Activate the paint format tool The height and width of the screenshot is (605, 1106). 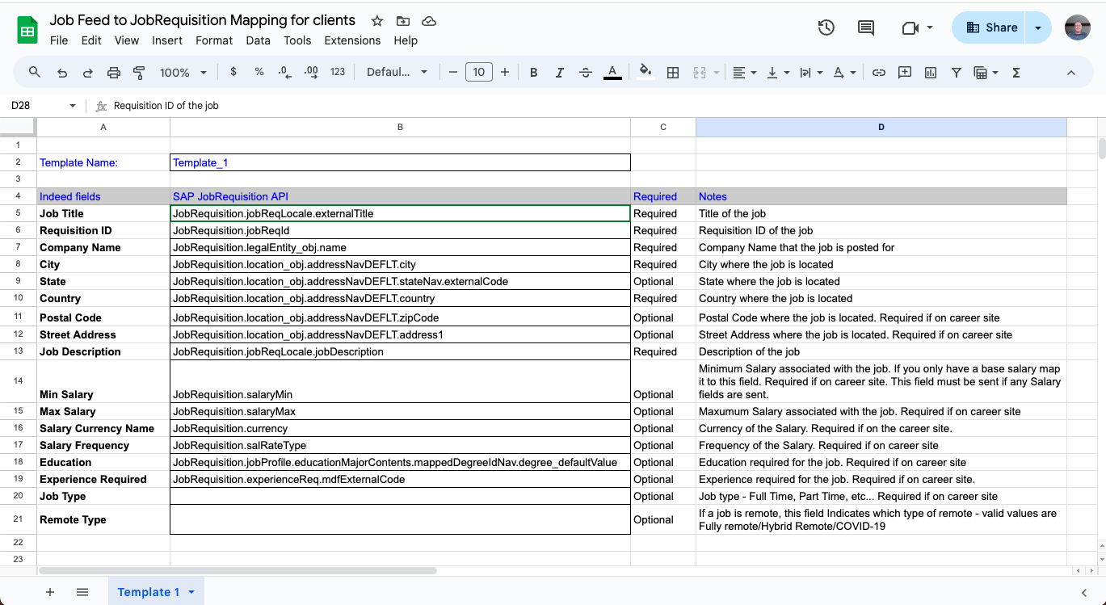point(139,72)
